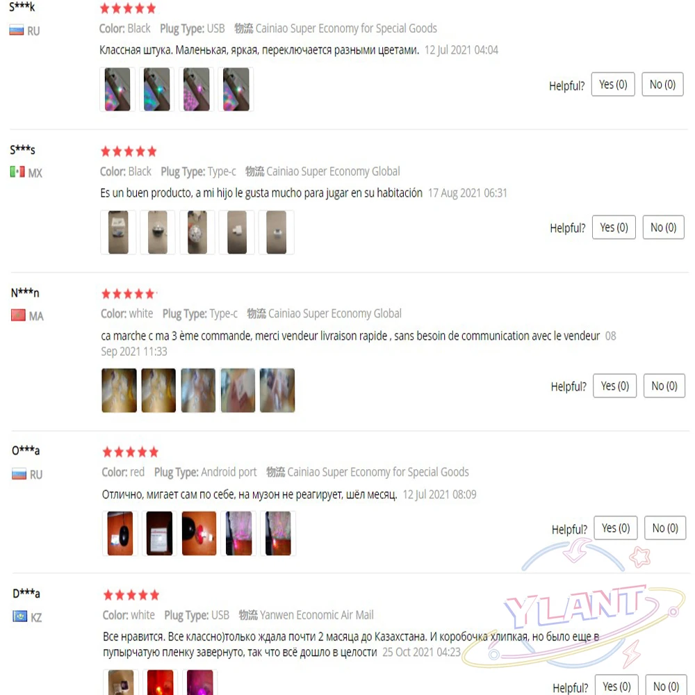The width and height of the screenshot is (695, 695).
Task: Vote No on D***a's Kazakhstan review
Action: click(666, 686)
